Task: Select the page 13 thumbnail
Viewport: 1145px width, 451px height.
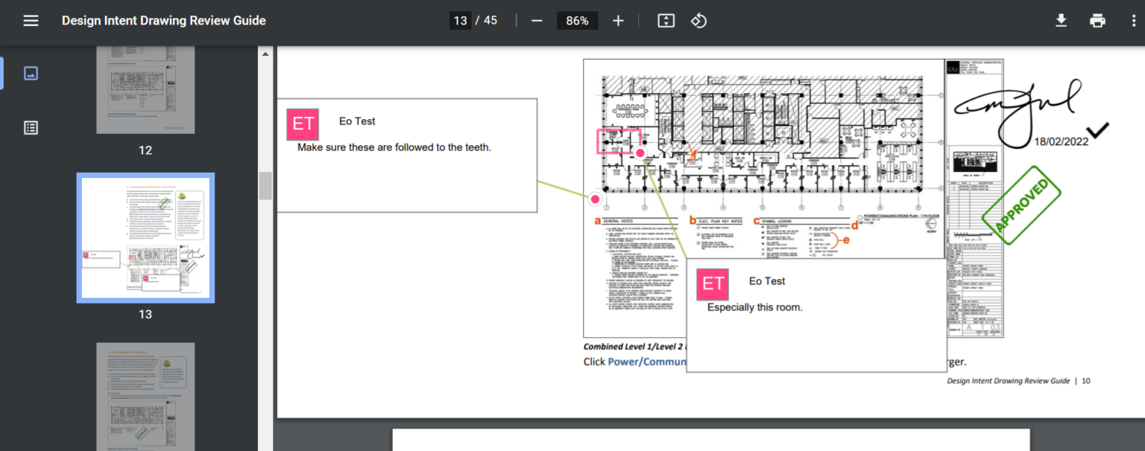Action: [145, 237]
